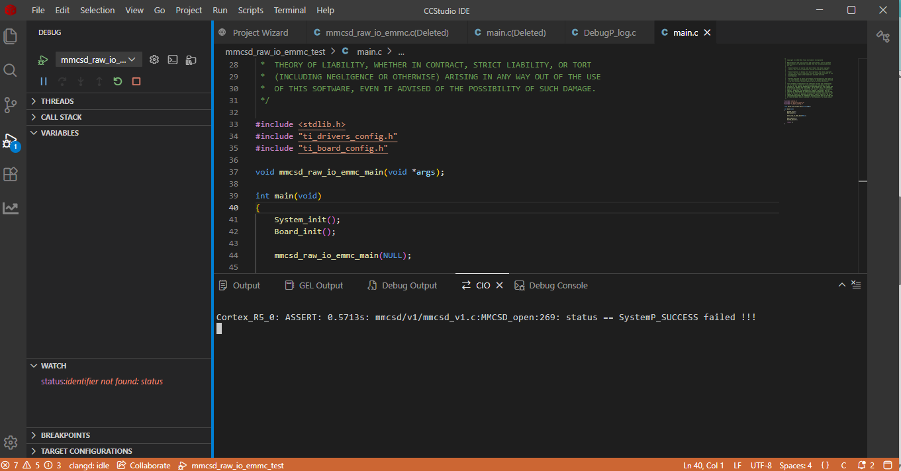The image size is (901, 471).
Task: Open the Terminal menu
Action: click(290, 10)
